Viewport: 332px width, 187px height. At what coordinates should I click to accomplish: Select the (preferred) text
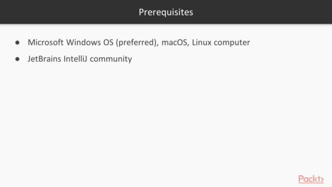pyautogui.click(x=136, y=43)
